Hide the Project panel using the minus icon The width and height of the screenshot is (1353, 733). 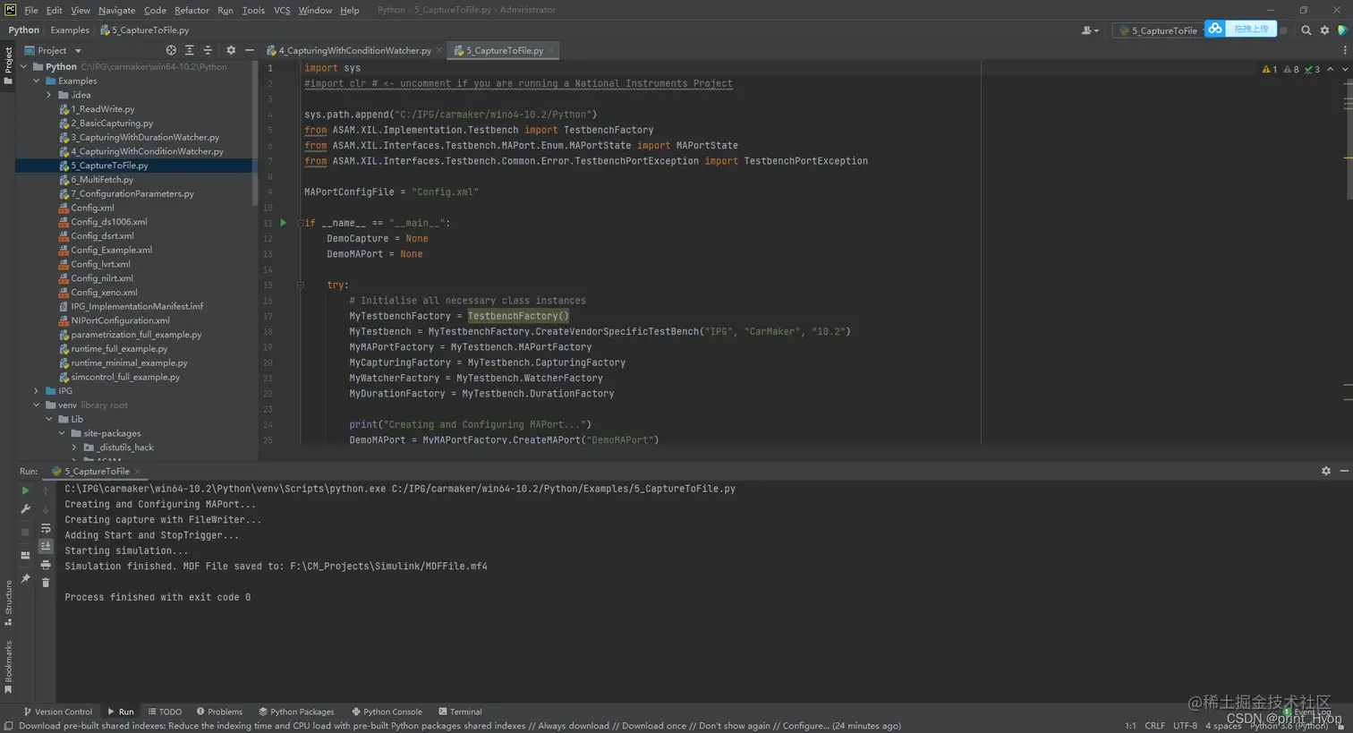pyautogui.click(x=250, y=50)
